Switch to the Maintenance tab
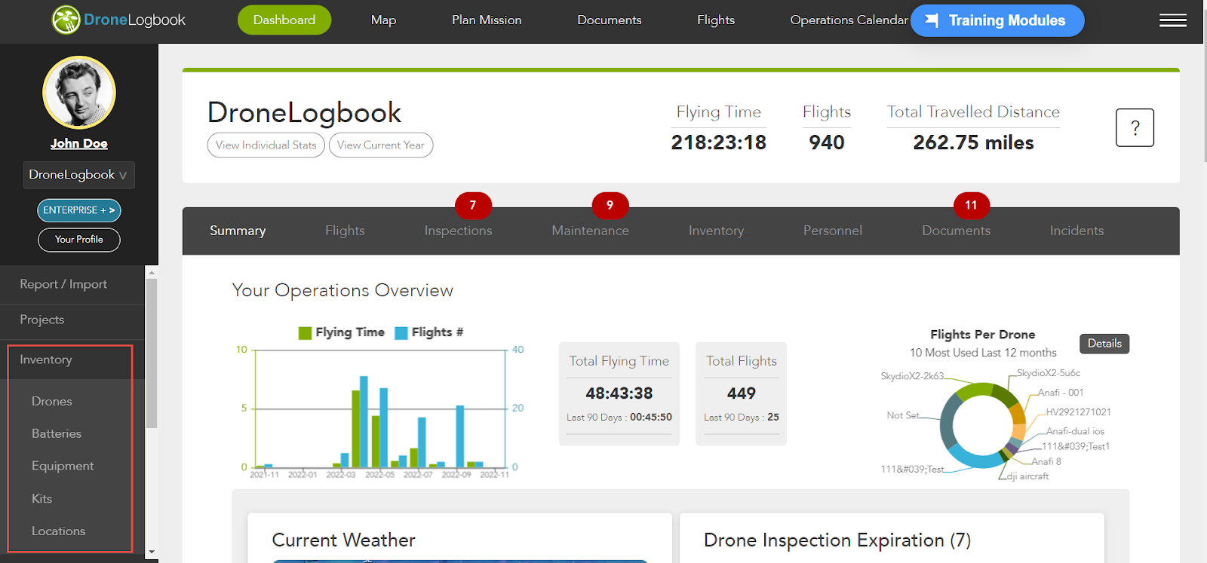 (590, 231)
